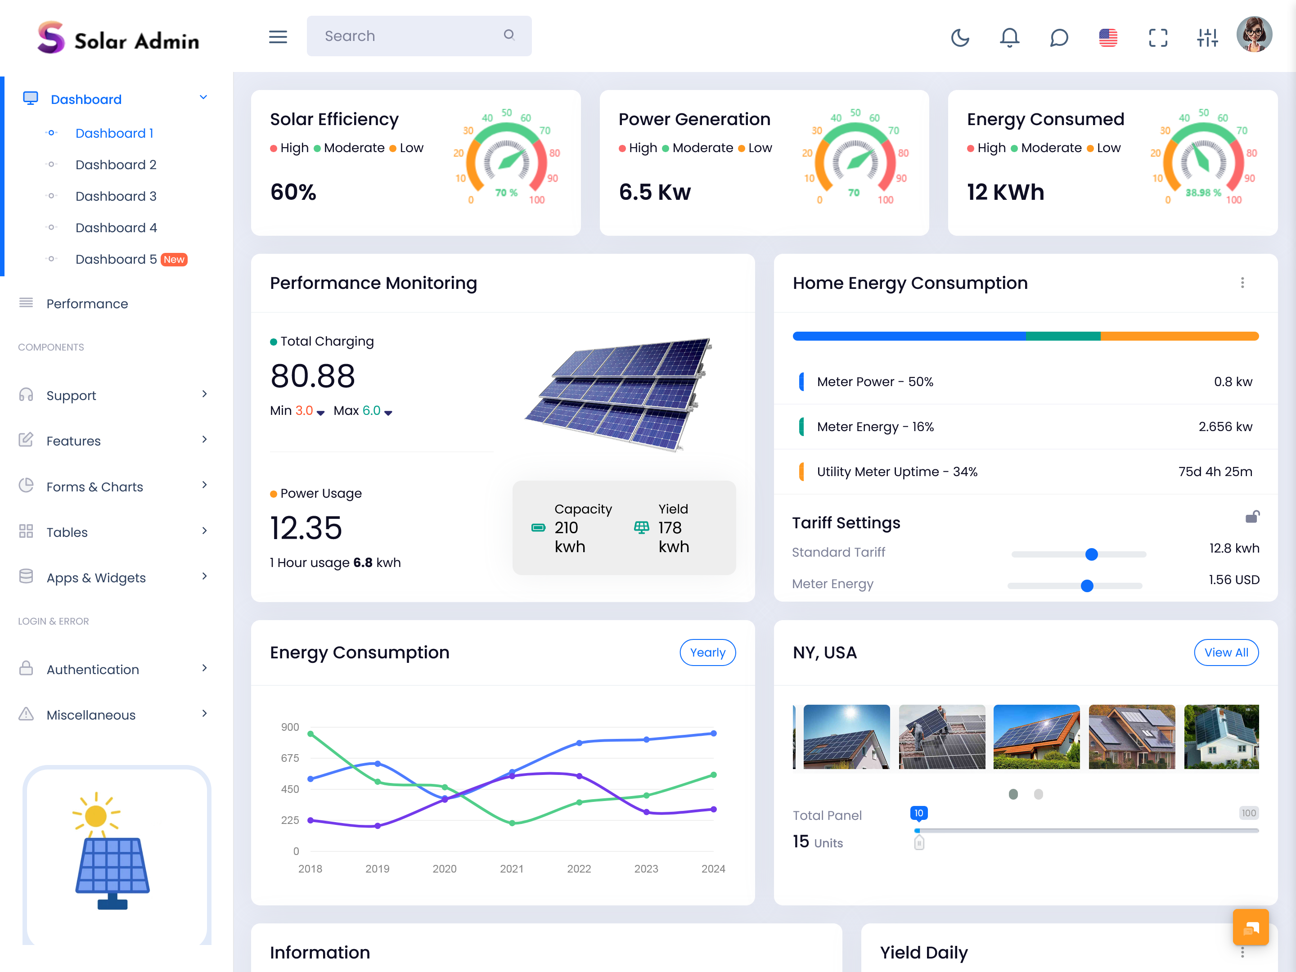
Task: Collapse the Dashboard menu chevron
Action: (203, 97)
